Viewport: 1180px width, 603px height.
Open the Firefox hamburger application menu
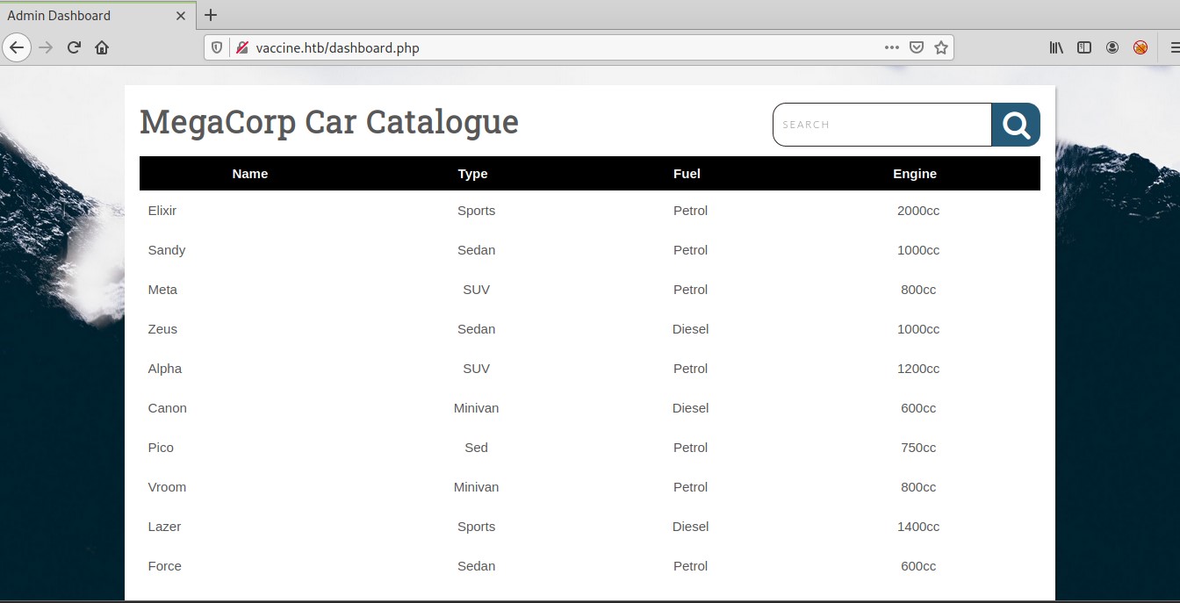[1174, 47]
